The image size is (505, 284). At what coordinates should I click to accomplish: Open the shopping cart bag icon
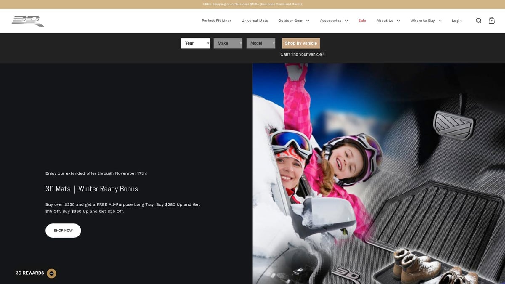click(x=492, y=21)
